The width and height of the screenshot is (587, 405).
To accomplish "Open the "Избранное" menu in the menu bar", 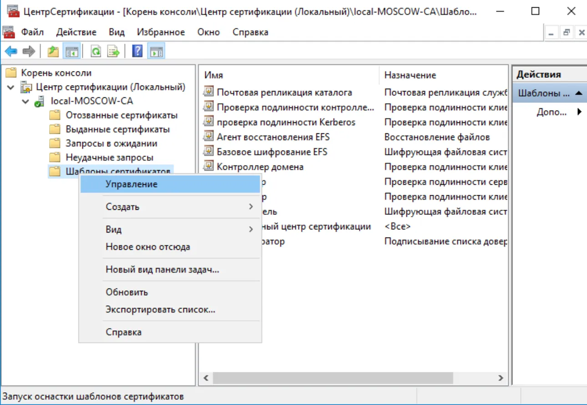I will [161, 32].
